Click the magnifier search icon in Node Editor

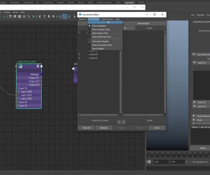(x=29, y=16)
